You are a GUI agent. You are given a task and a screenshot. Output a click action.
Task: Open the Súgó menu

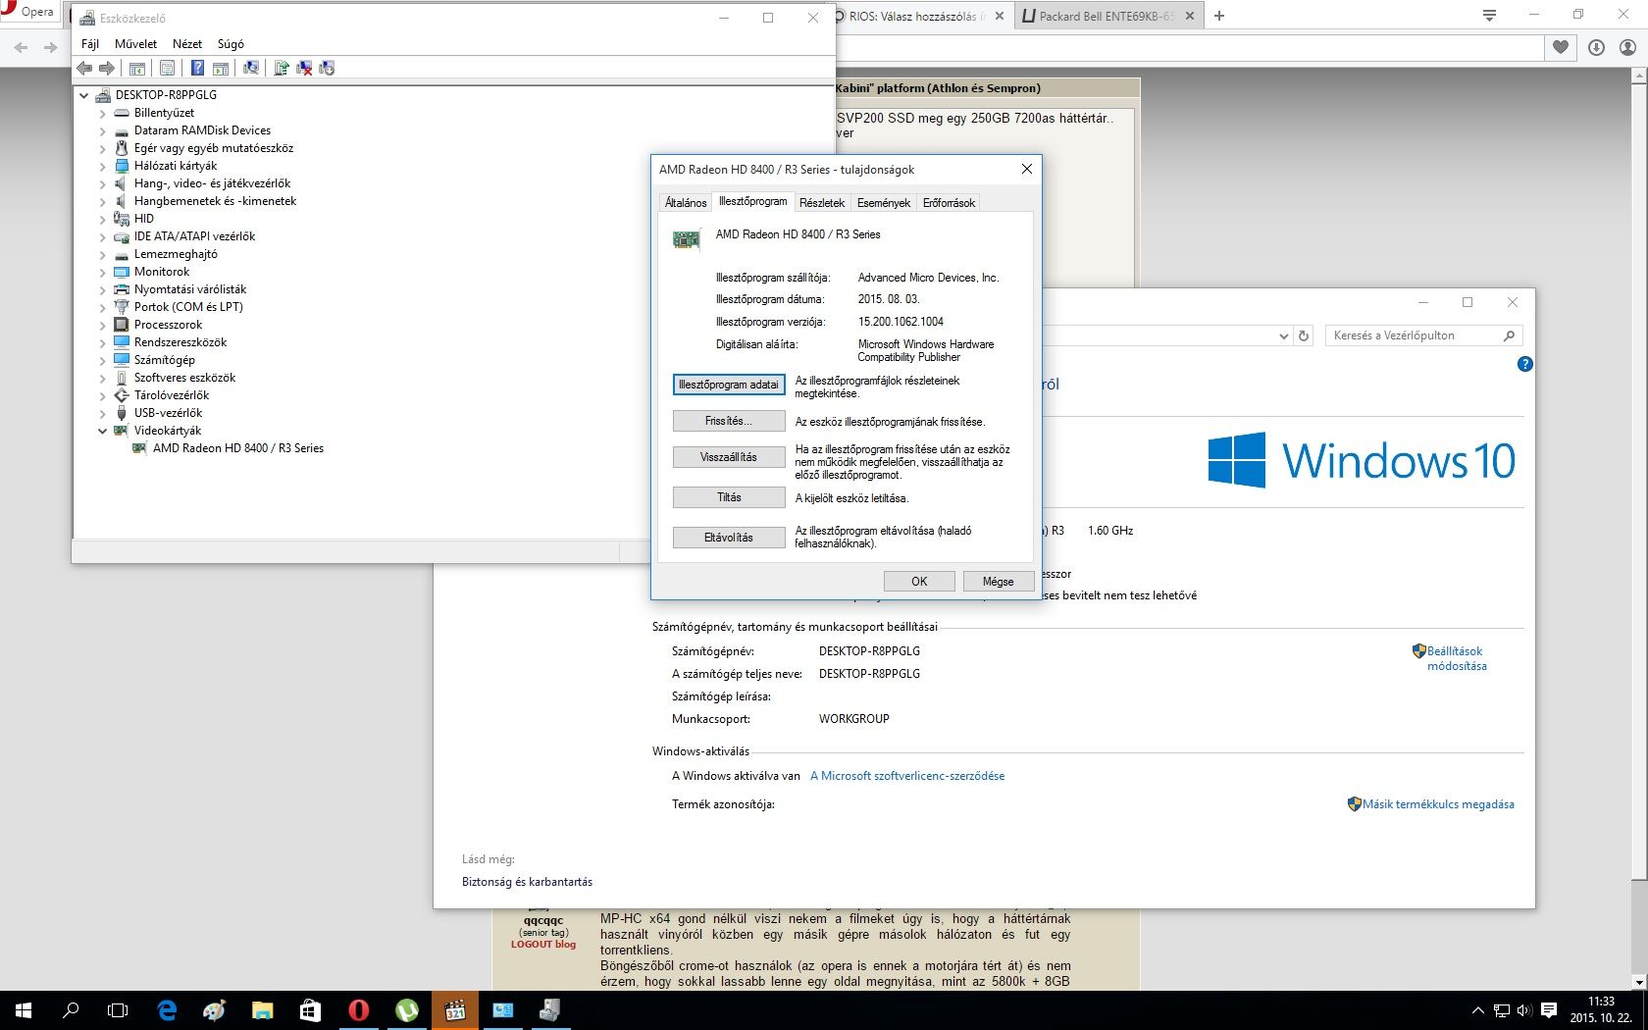click(231, 44)
